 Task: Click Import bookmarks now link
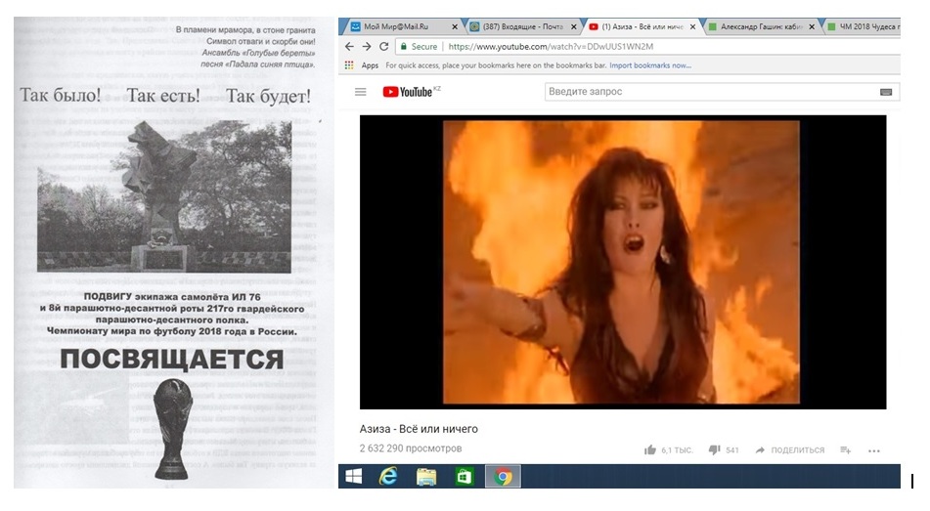pyautogui.click(x=650, y=65)
